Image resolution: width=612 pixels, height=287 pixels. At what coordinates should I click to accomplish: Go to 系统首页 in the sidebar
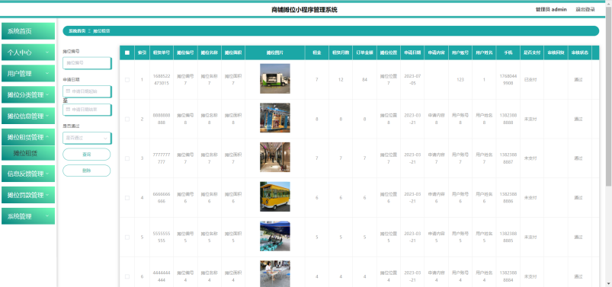pos(28,31)
